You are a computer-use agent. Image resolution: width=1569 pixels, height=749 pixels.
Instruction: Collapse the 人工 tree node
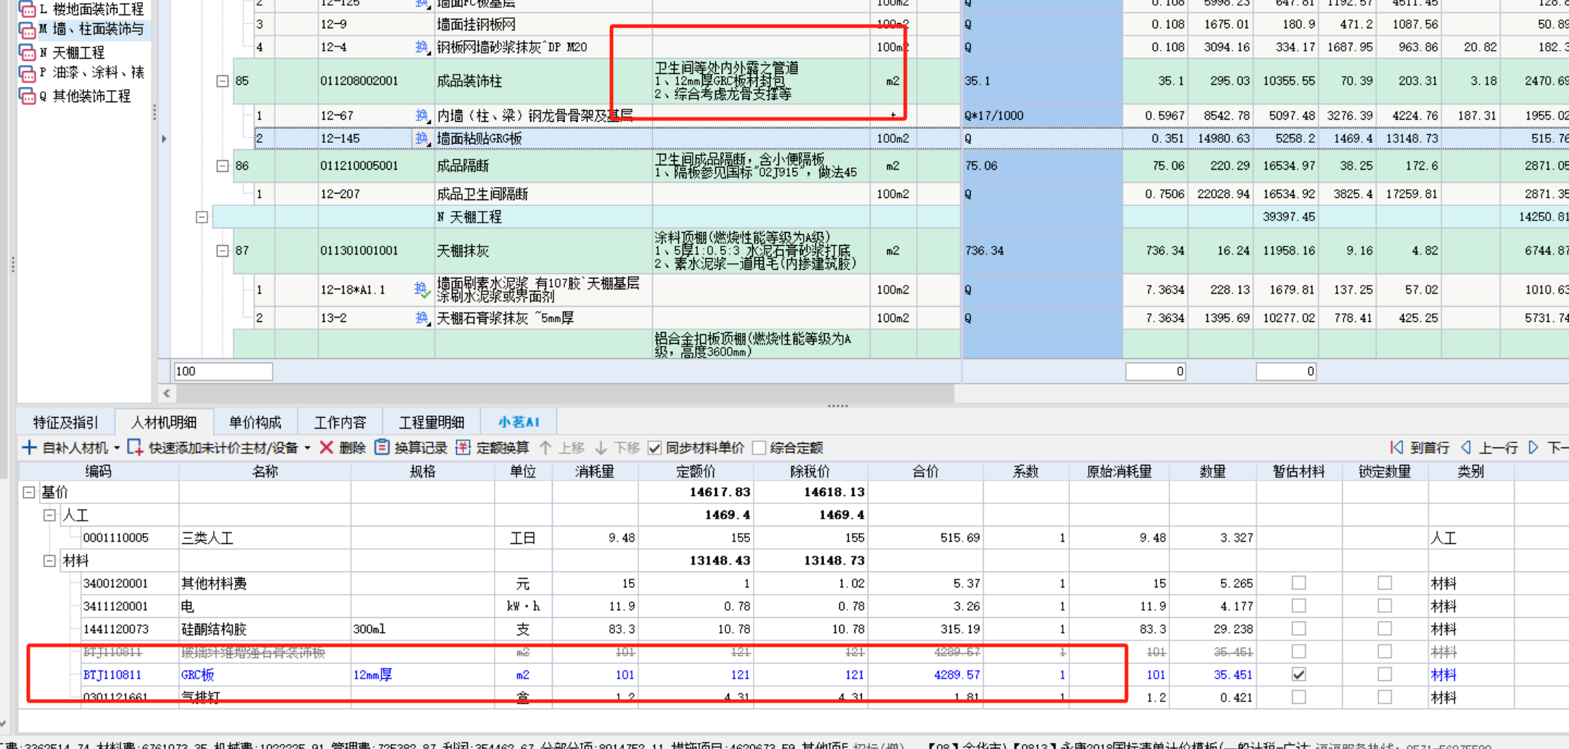tap(49, 515)
